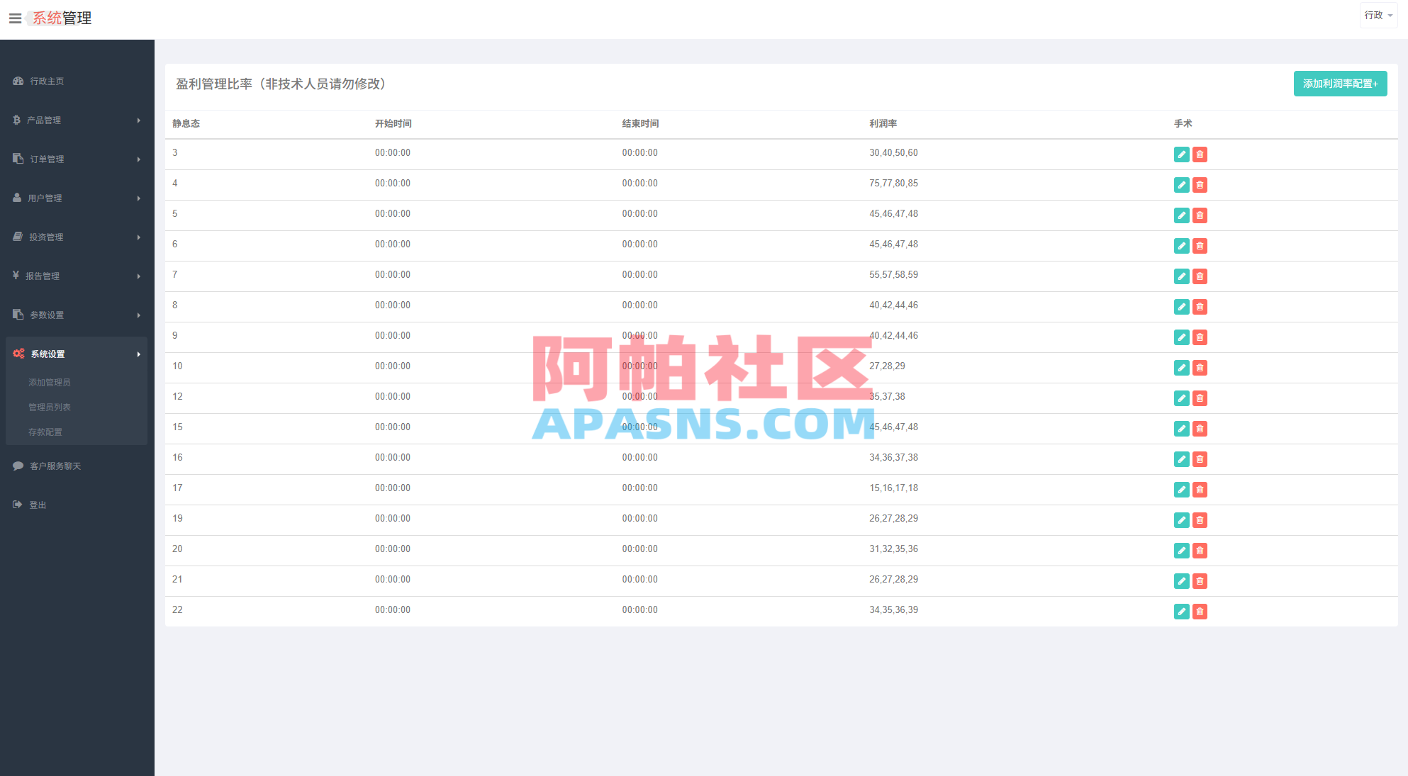Edit the row with 静息态 3
This screenshot has width=1408, height=776.
click(1181, 154)
